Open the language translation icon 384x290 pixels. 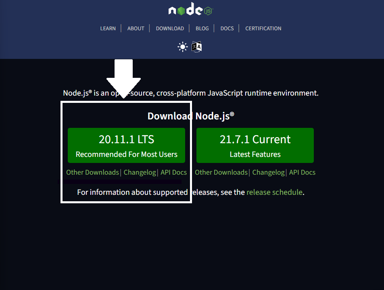pos(197,47)
